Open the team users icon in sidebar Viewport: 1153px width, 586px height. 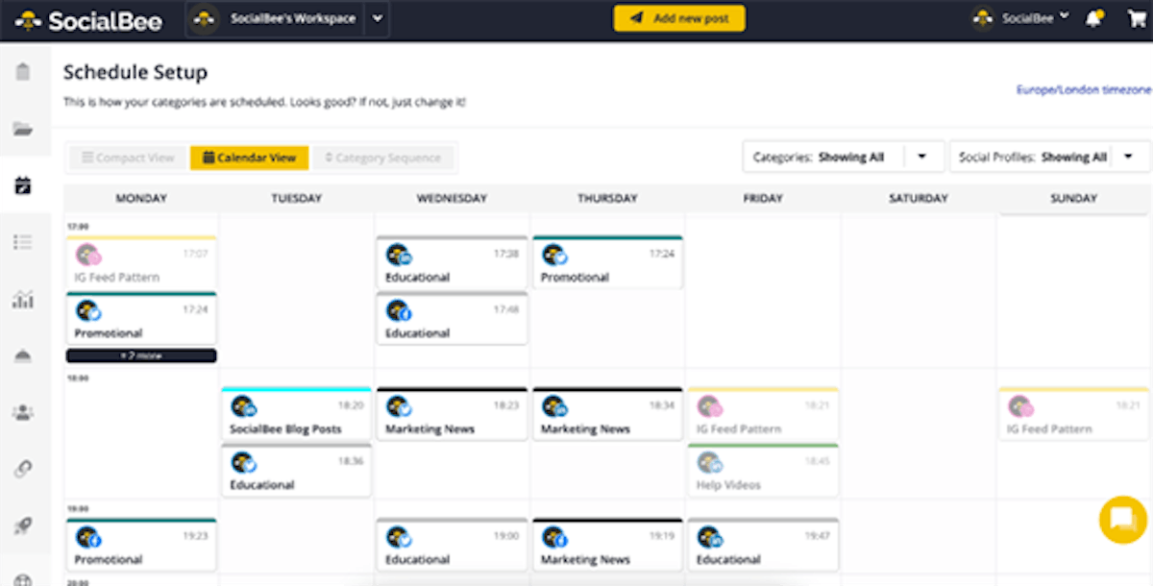click(23, 412)
